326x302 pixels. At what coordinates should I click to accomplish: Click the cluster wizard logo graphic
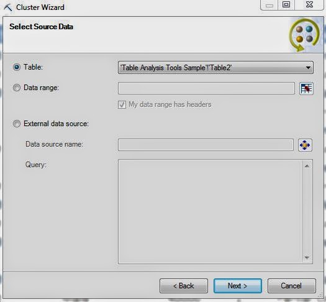[x=305, y=35]
